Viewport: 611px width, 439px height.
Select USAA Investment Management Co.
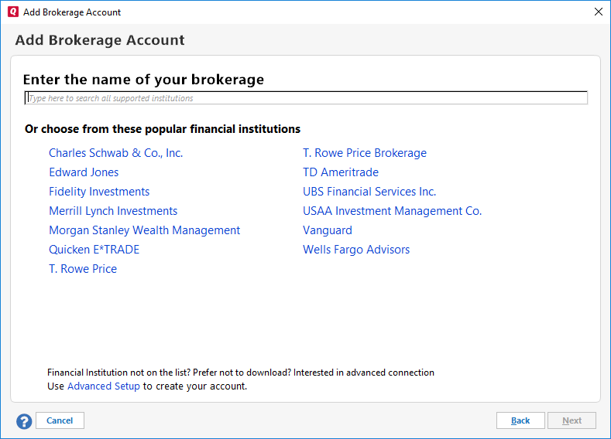pos(392,211)
